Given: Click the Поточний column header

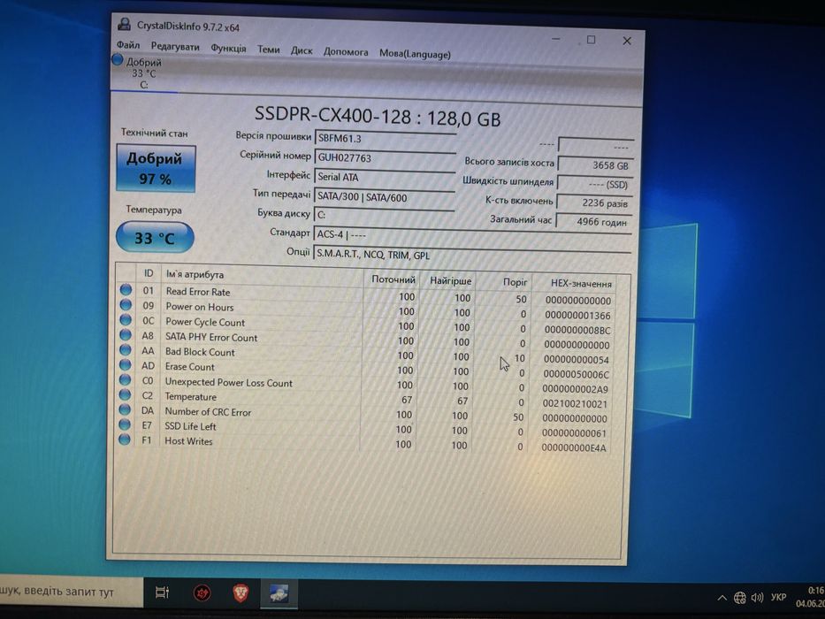Looking at the screenshot, I should click(x=393, y=279).
